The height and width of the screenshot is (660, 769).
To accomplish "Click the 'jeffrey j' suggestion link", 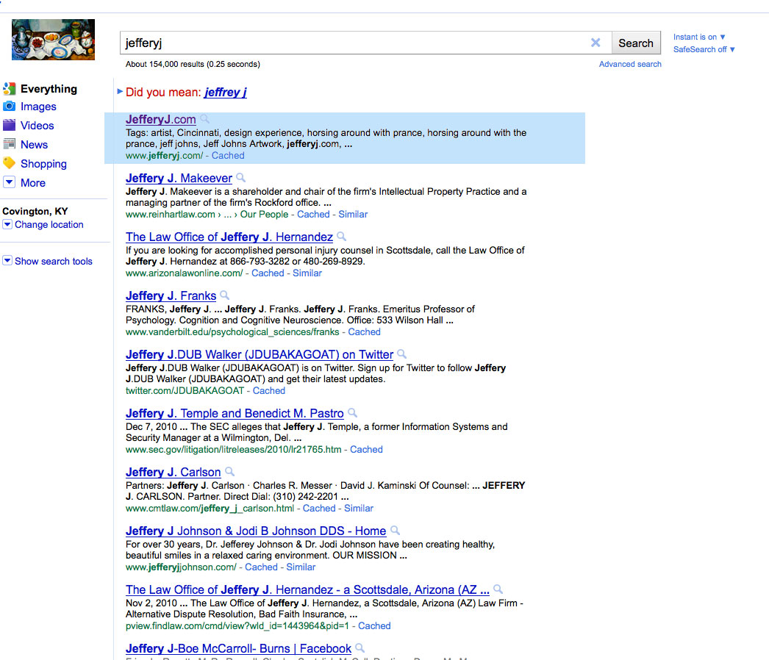I will (x=225, y=93).
